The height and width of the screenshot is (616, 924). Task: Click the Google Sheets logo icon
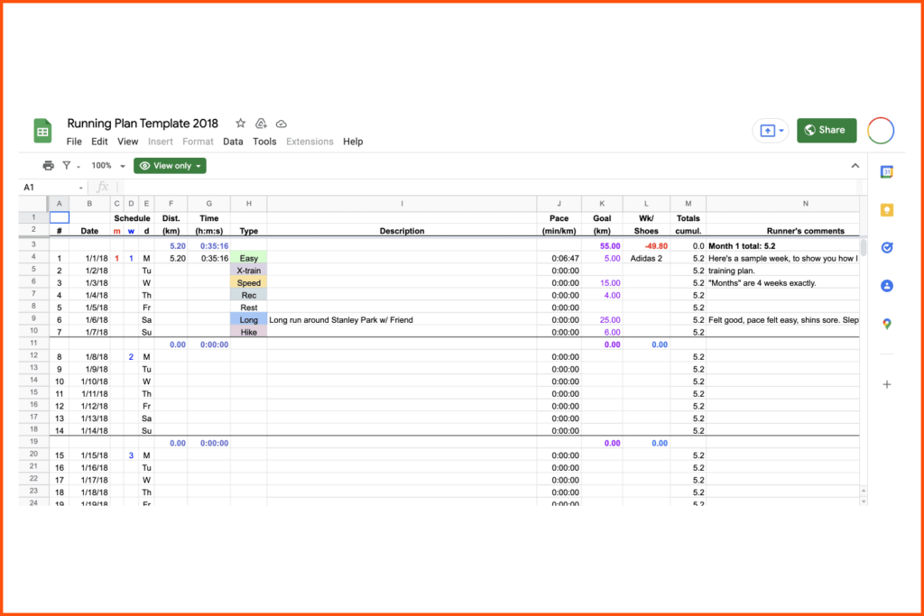pyautogui.click(x=42, y=130)
